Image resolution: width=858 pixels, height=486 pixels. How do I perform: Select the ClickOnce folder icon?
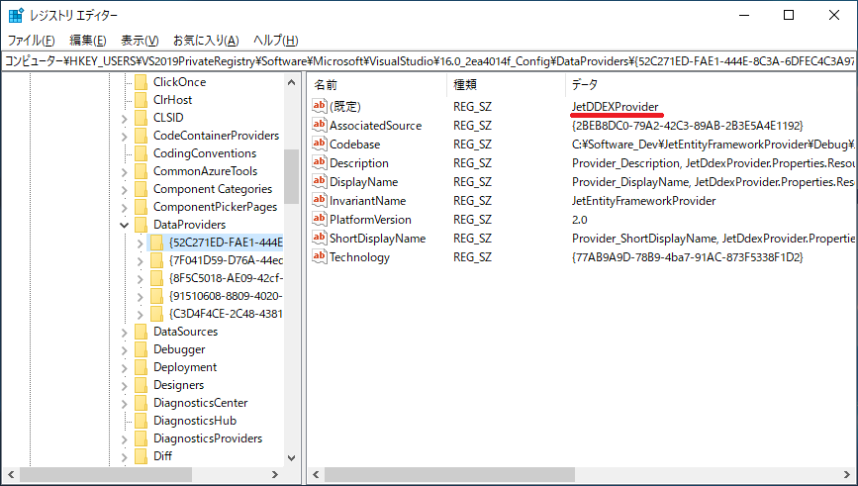(x=142, y=82)
